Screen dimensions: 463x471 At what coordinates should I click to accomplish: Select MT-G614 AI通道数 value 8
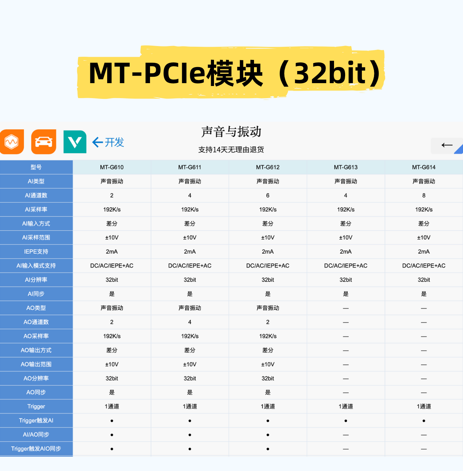(x=424, y=196)
